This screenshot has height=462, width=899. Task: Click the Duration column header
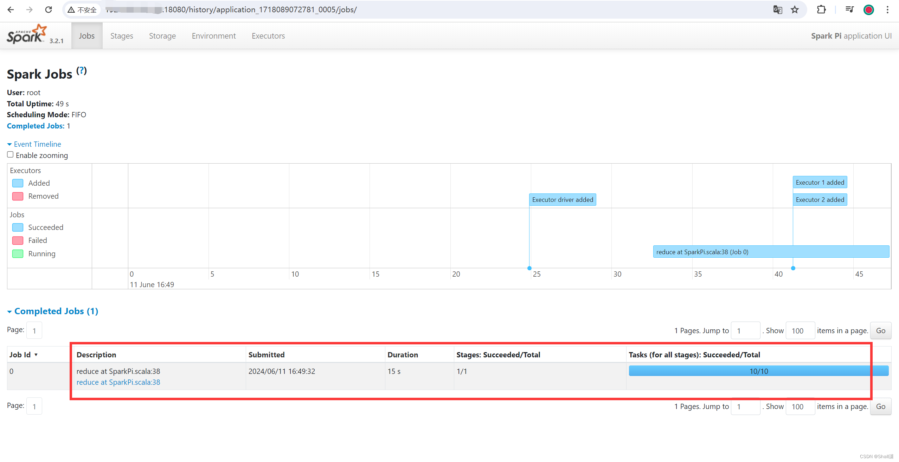403,355
